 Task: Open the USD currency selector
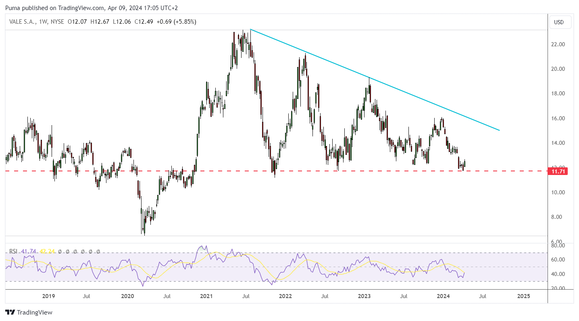coord(560,22)
